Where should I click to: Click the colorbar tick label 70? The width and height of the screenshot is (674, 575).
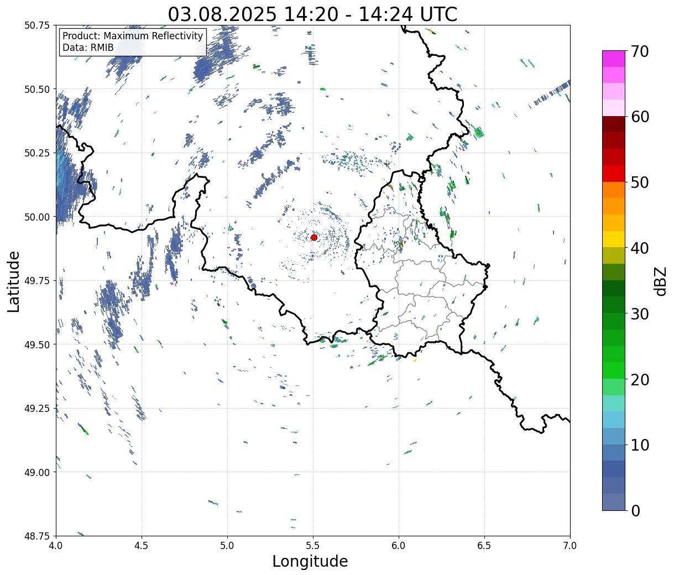click(x=640, y=51)
